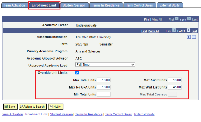Click Max No GPA Units field
This screenshot has width=201, height=122.
click(x=104, y=87)
